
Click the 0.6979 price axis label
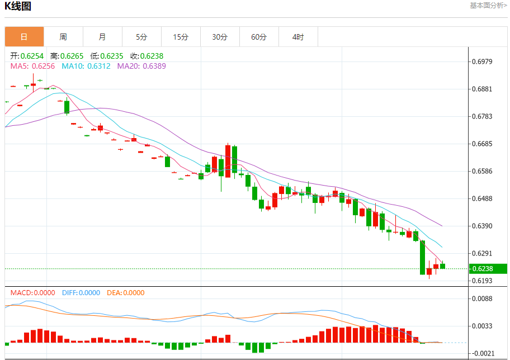pyautogui.click(x=482, y=61)
